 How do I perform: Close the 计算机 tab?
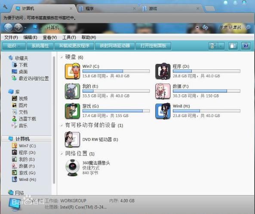71,9
